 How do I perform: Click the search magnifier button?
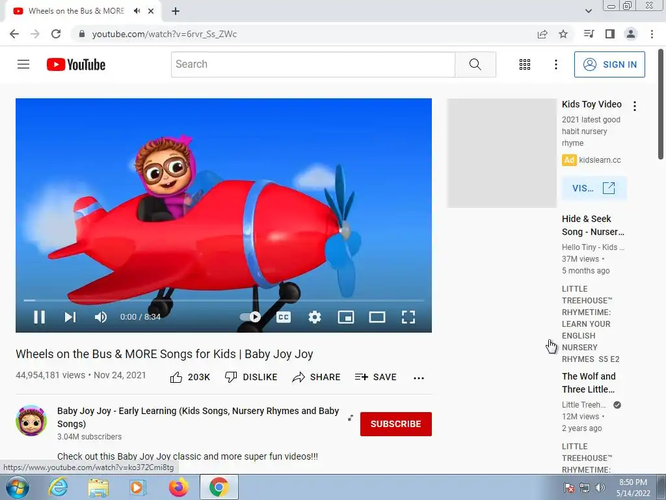[475, 64]
